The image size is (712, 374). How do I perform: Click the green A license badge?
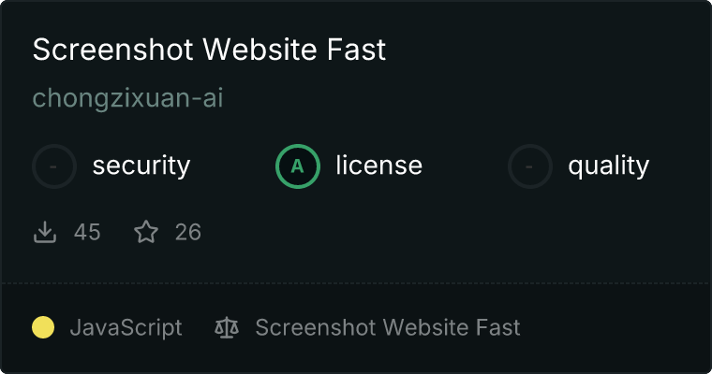pos(297,166)
